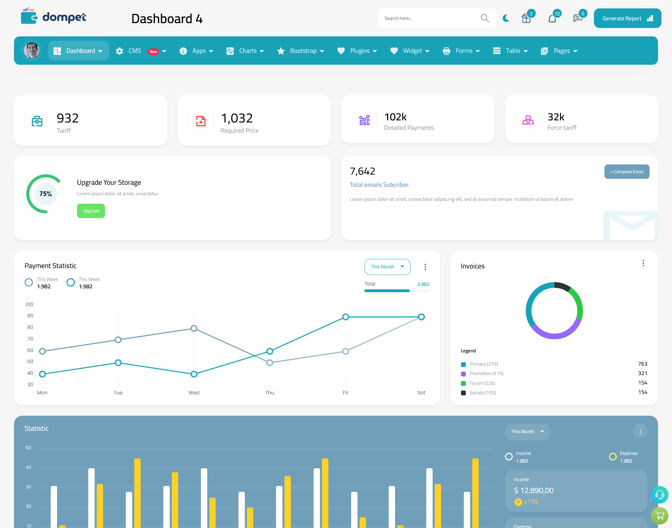Click the Compose Email button
672x528 pixels.
click(x=626, y=171)
